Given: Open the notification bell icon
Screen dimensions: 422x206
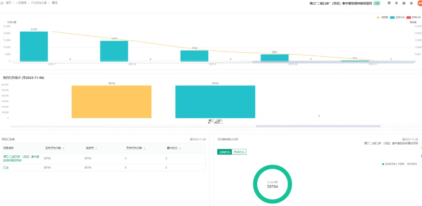Looking at the screenshot, I should tap(397, 3).
